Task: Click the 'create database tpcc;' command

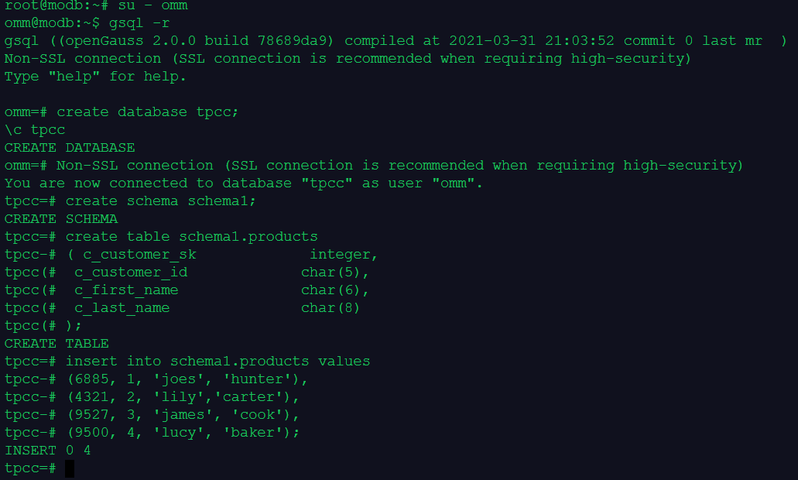Action: point(148,112)
